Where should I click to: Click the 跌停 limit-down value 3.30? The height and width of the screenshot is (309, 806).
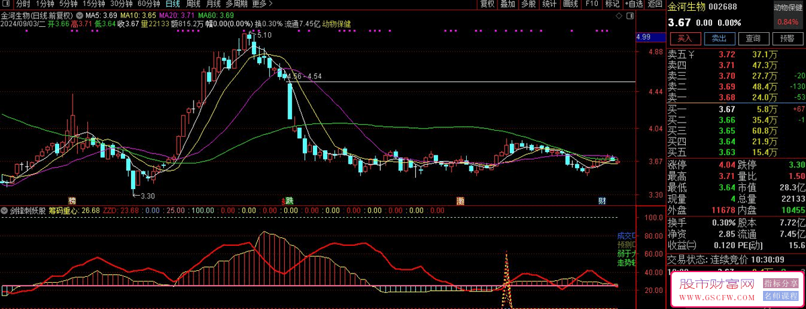point(796,164)
